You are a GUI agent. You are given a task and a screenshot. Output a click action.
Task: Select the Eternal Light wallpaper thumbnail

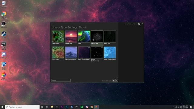coord(71,36)
